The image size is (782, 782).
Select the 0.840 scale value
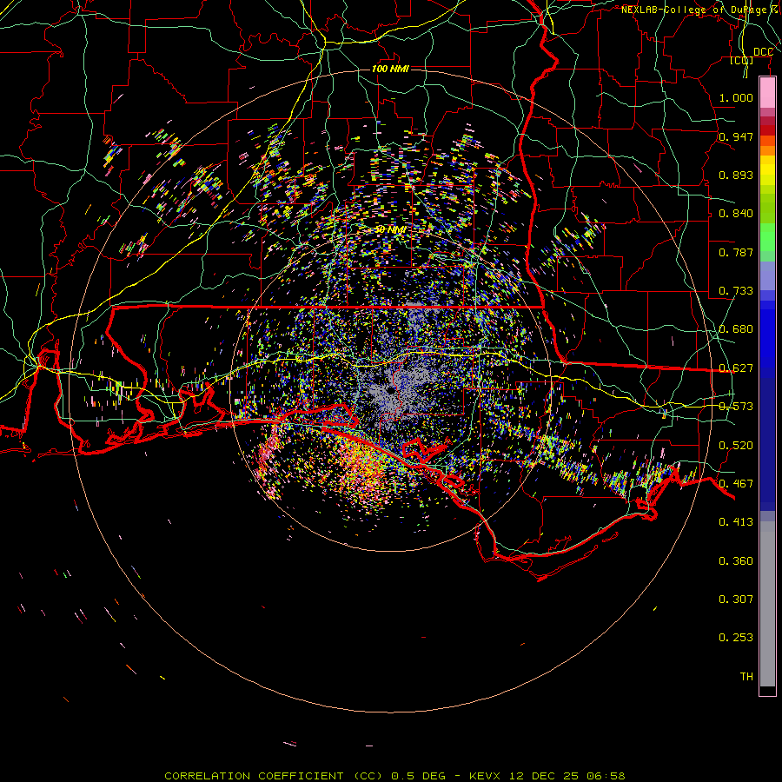tap(736, 214)
